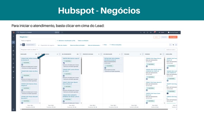The height and width of the screenshot is (115, 204).
Task: Click owner avatar on William Santos card
Action: coord(22,65)
